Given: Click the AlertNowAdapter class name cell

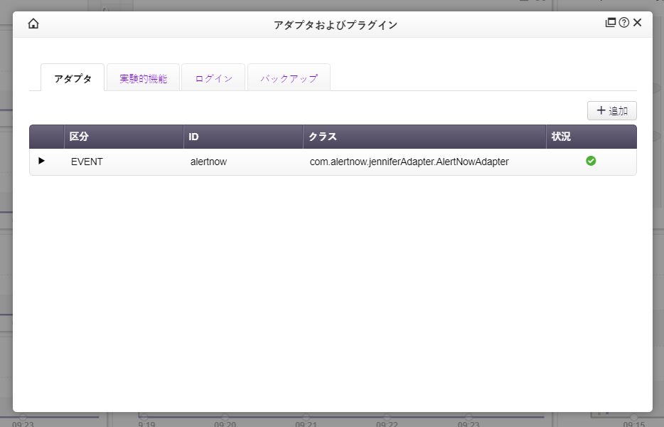Looking at the screenshot, I should (x=409, y=162).
